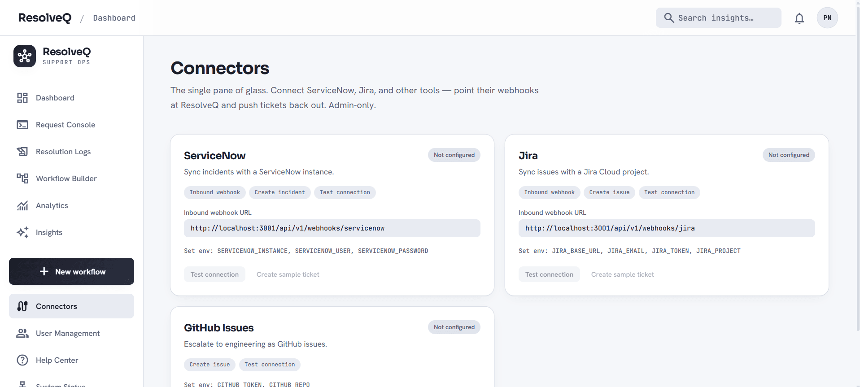
Task: Click the Connectors page heading
Action: 220,68
